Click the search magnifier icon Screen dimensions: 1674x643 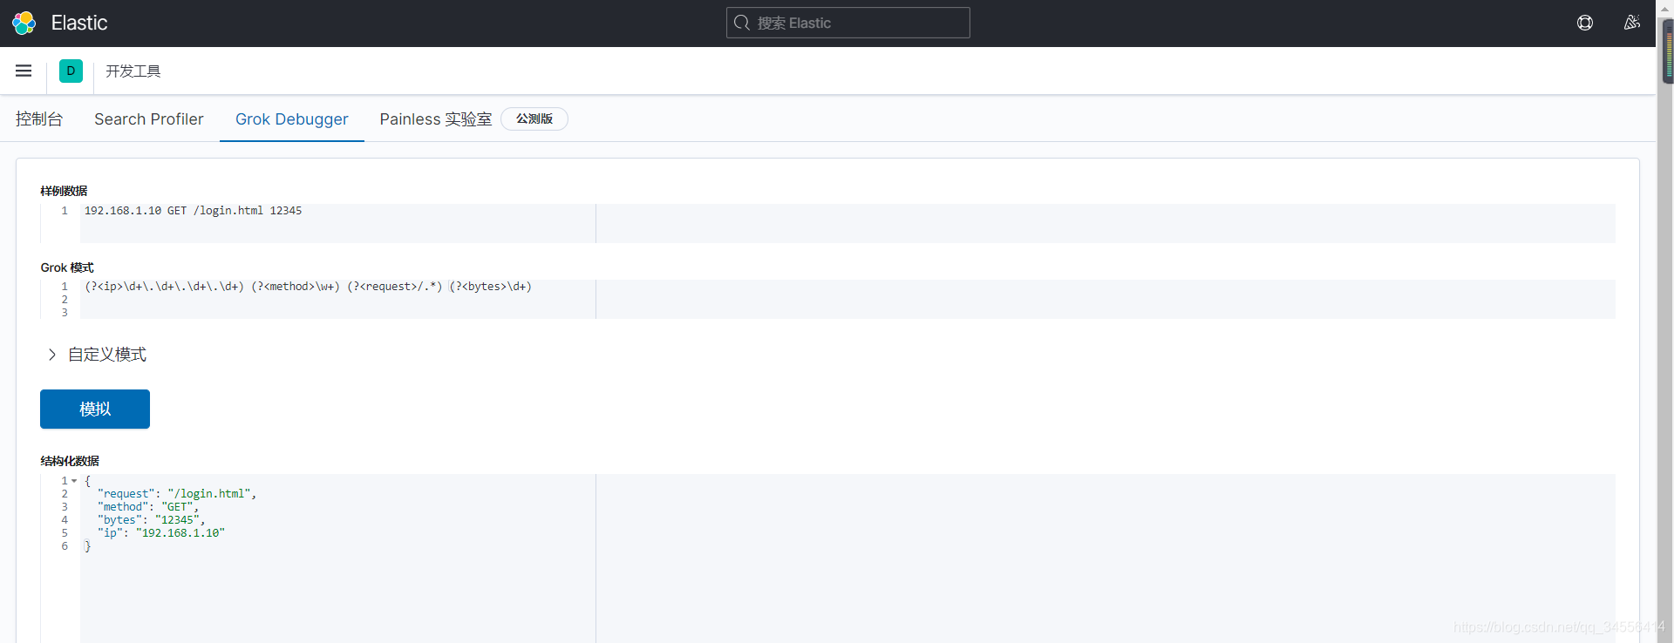[742, 23]
